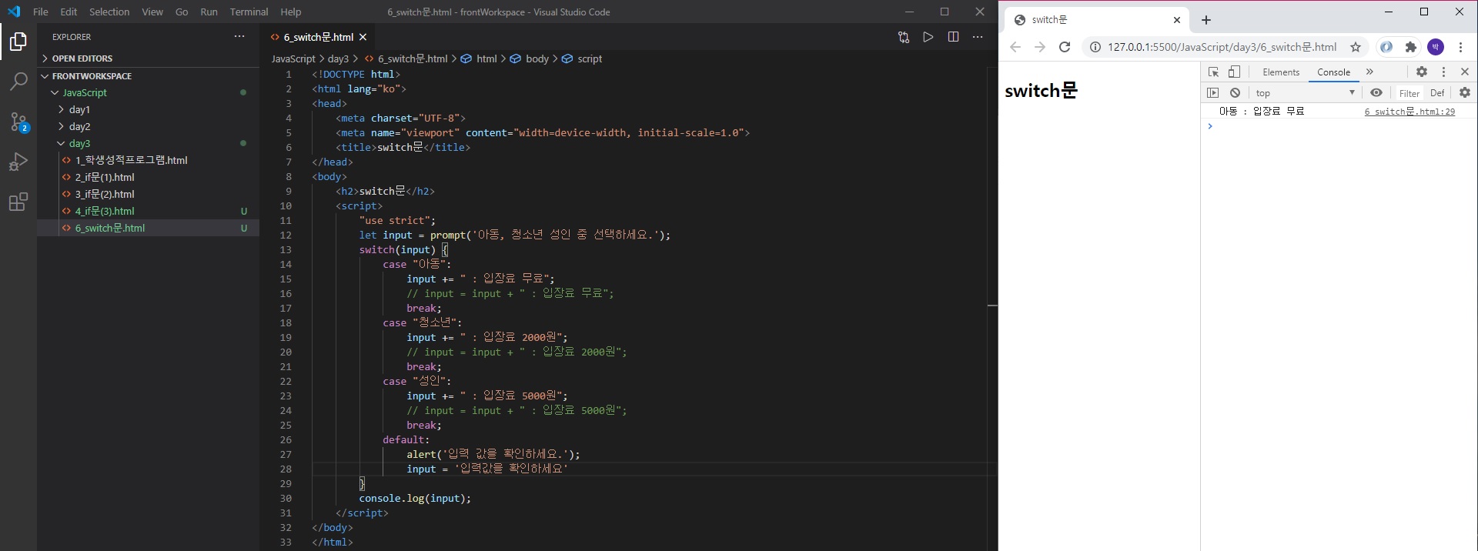Reload the page in Chrome
Screen dimensions: 1478x551
pos(1065,47)
